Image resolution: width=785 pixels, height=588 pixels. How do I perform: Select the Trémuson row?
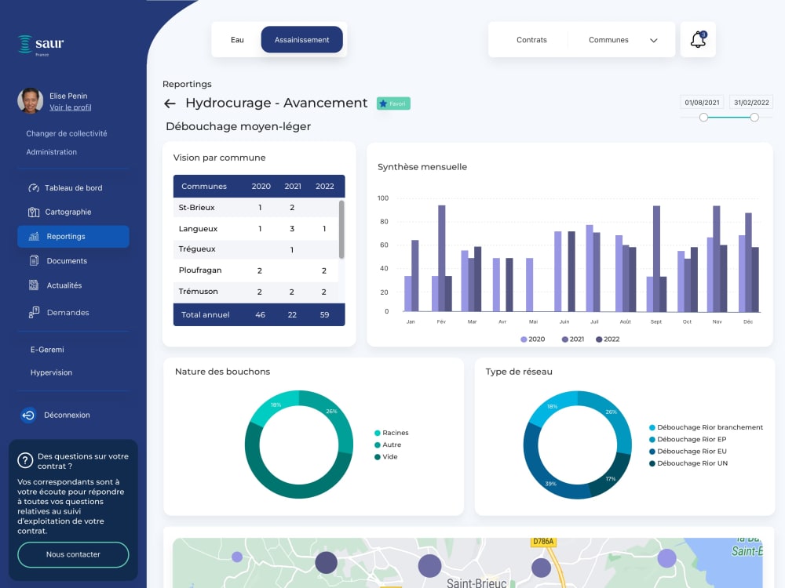256,292
